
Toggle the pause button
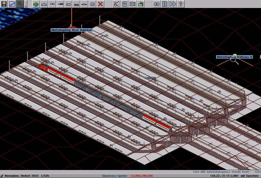click(165, 4)
